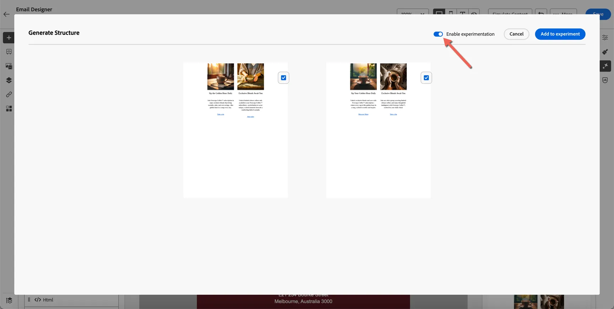Viewport: 614px width, 309px height.
Task: Click the 'Enable experimentation' label text
Action: [470, 34]
